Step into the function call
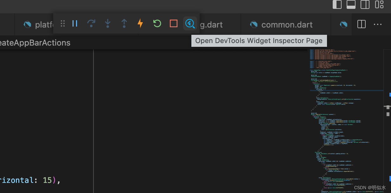This screenshot has width=391, height=193. coord(108,23)
